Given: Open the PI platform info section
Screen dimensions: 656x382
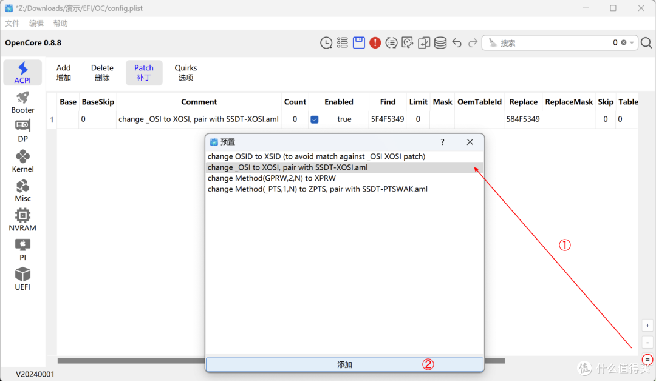Looking at the screenshot, I should (22, 250).
